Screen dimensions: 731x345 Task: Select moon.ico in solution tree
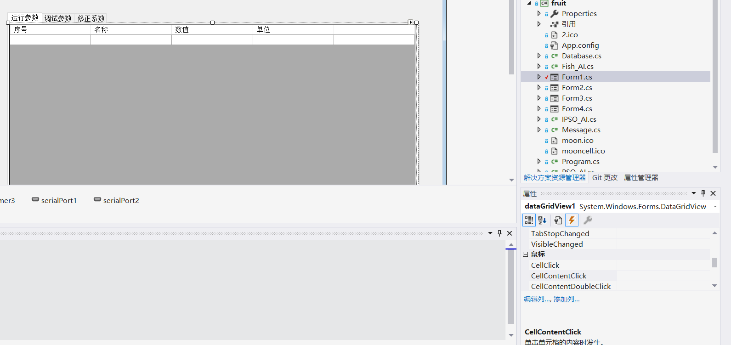coord(578,141)
